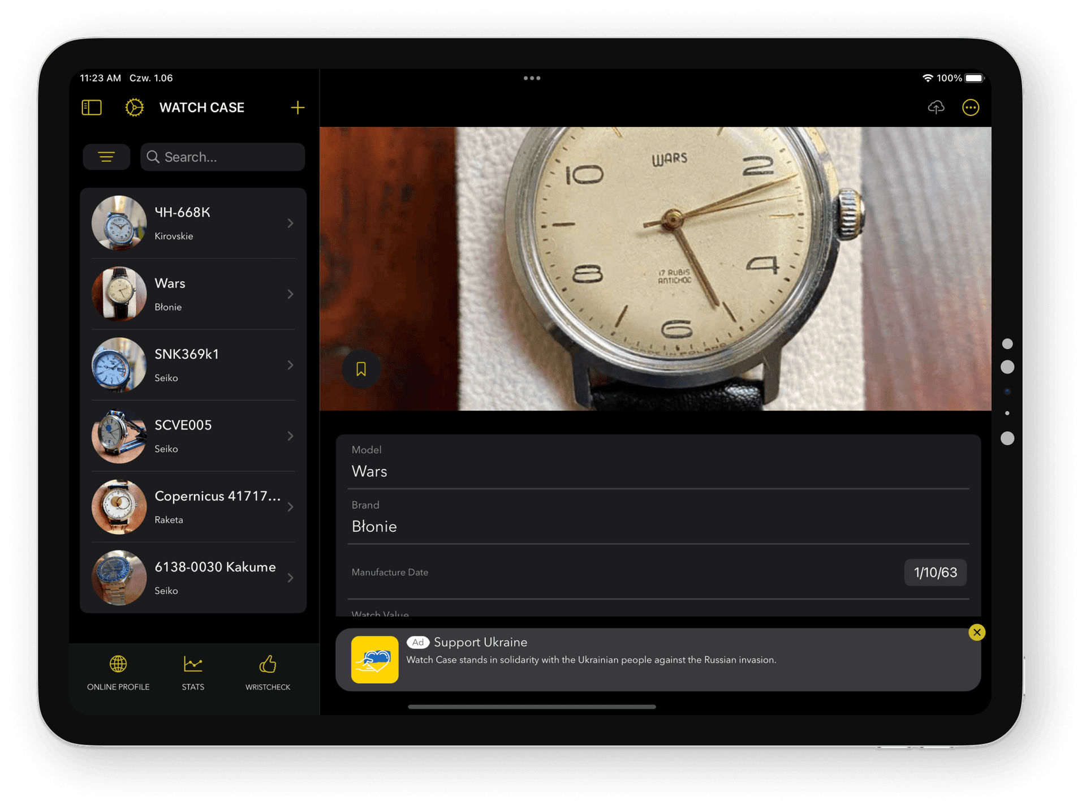Open the more options ellipsis circle
The height and width of the screenshot is (809, 1086).
click(971, 107)
